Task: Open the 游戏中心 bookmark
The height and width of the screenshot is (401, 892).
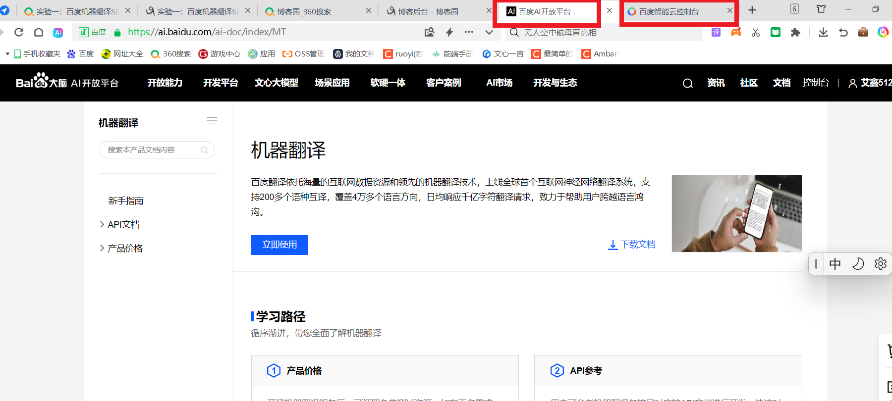Action: click(219, 54)
